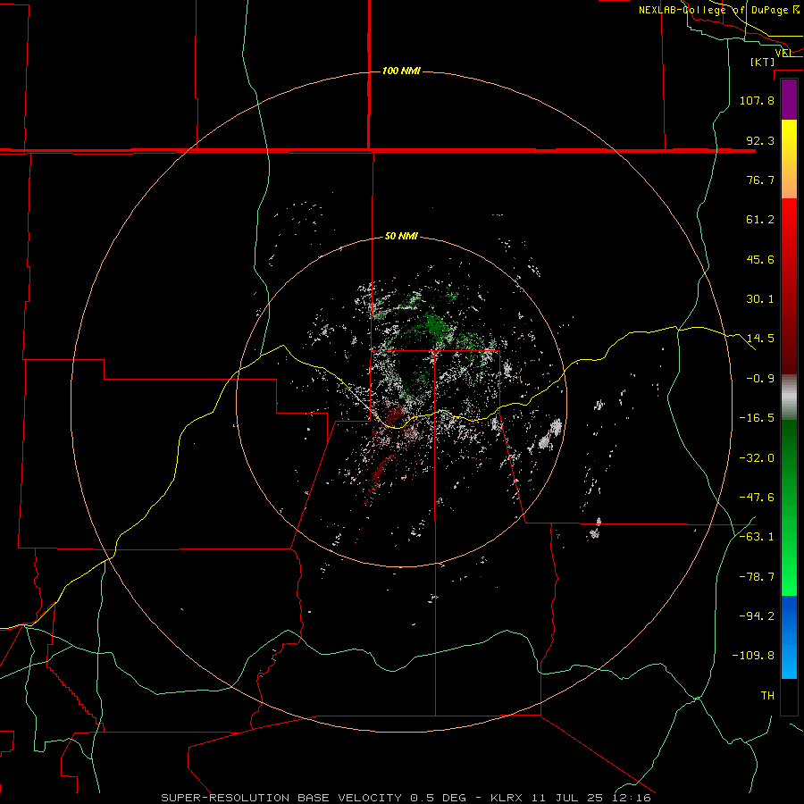
Task: Click the VEL legend title
Action: [x=783, y=53]
